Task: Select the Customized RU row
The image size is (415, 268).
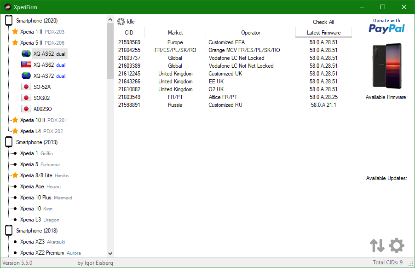Action: [233, 105]
